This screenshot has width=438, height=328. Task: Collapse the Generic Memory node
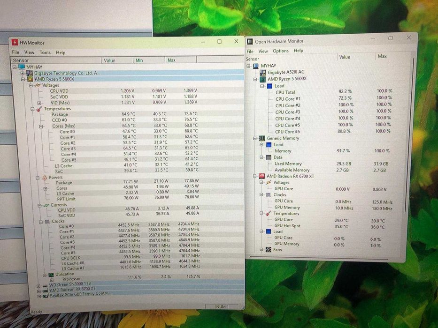coord(255,138)
